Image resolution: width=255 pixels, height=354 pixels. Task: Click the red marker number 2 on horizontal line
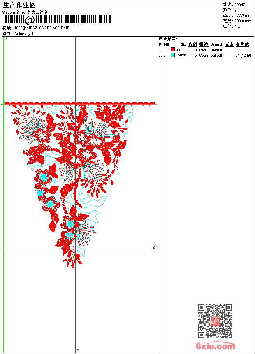coord(154,247)
